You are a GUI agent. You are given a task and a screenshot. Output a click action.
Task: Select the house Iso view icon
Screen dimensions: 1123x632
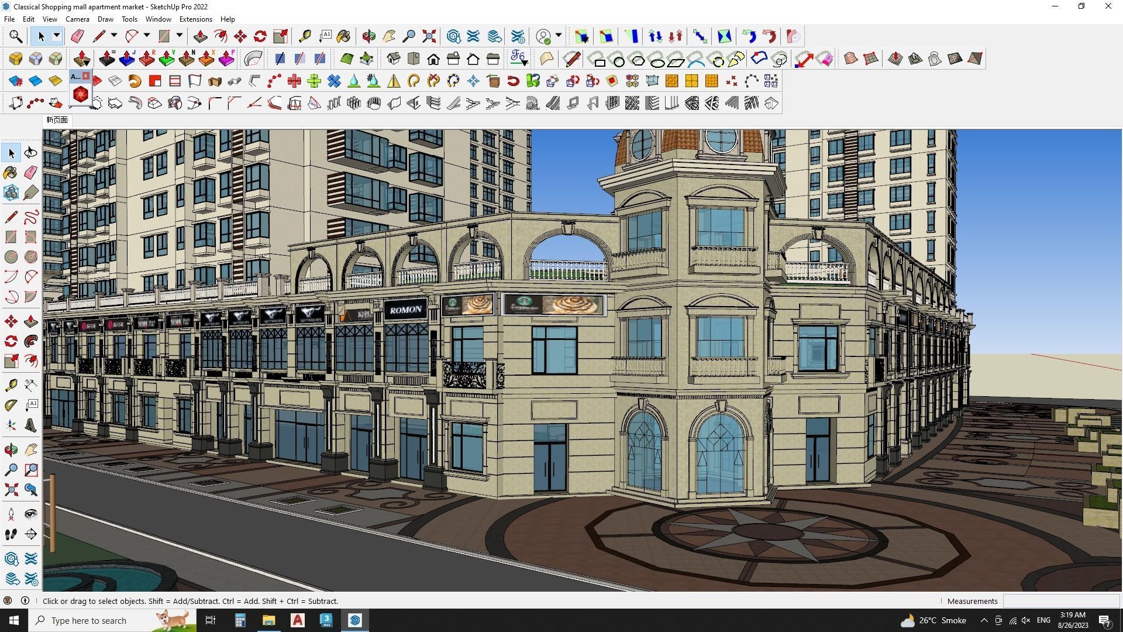(x=394, y=59)
